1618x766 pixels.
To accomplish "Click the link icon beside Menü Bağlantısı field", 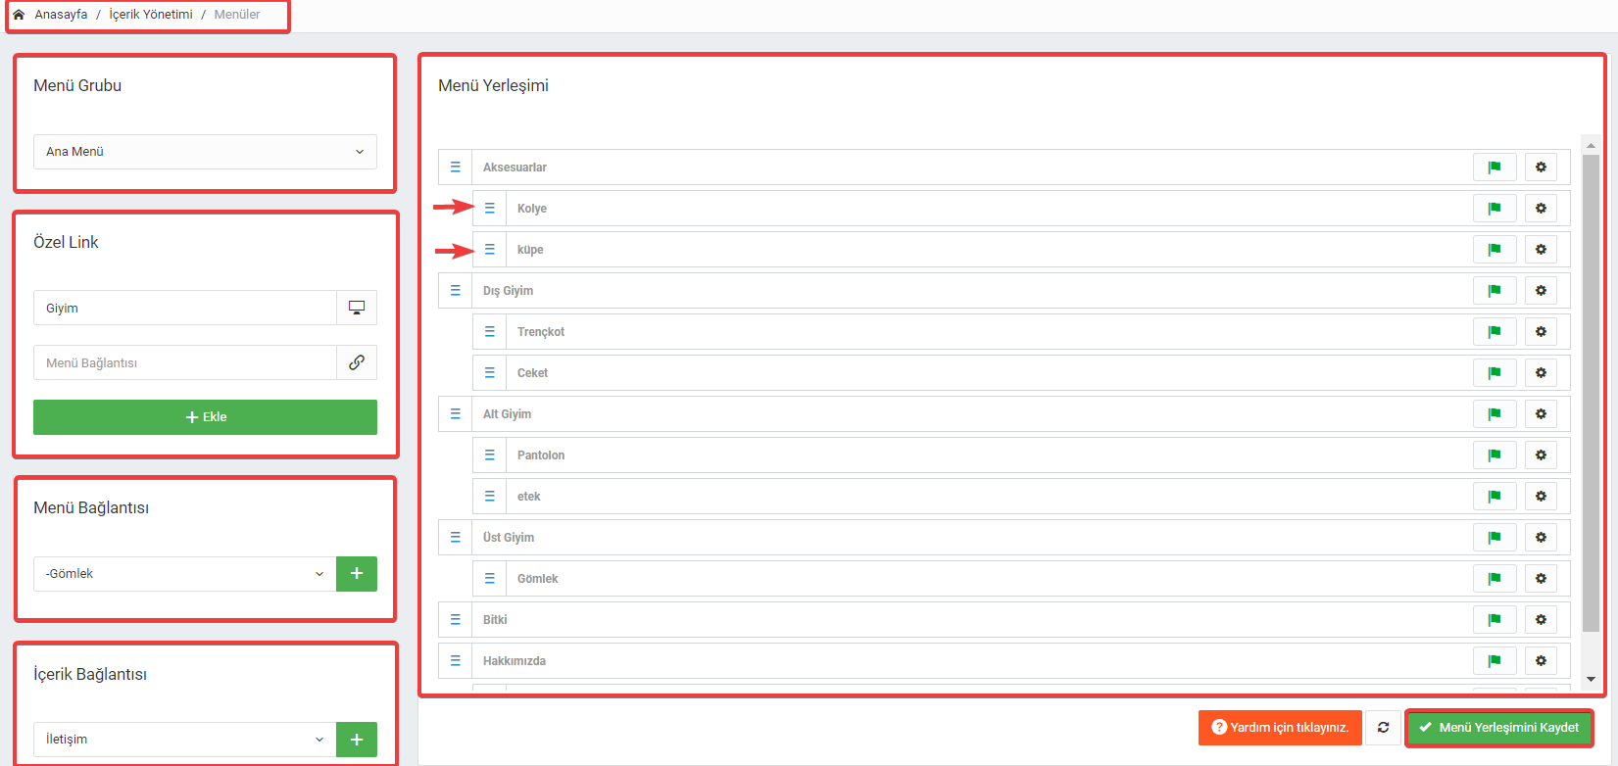I will (357, 362).
